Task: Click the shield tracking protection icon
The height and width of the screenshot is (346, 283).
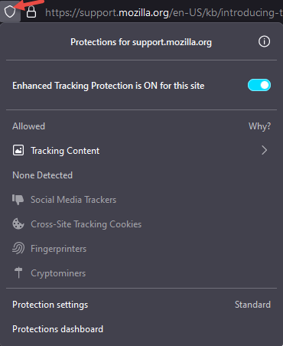Action: pyautogui.click(x=10, y=11)
